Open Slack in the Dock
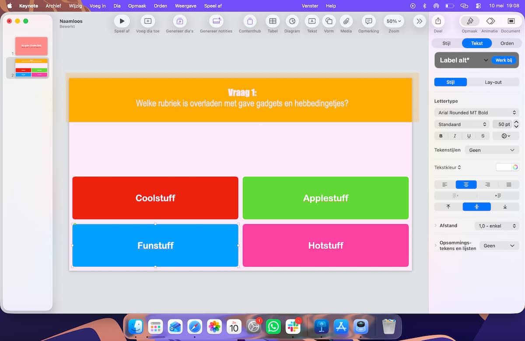 pyautogui.click(x=293, y=327)
